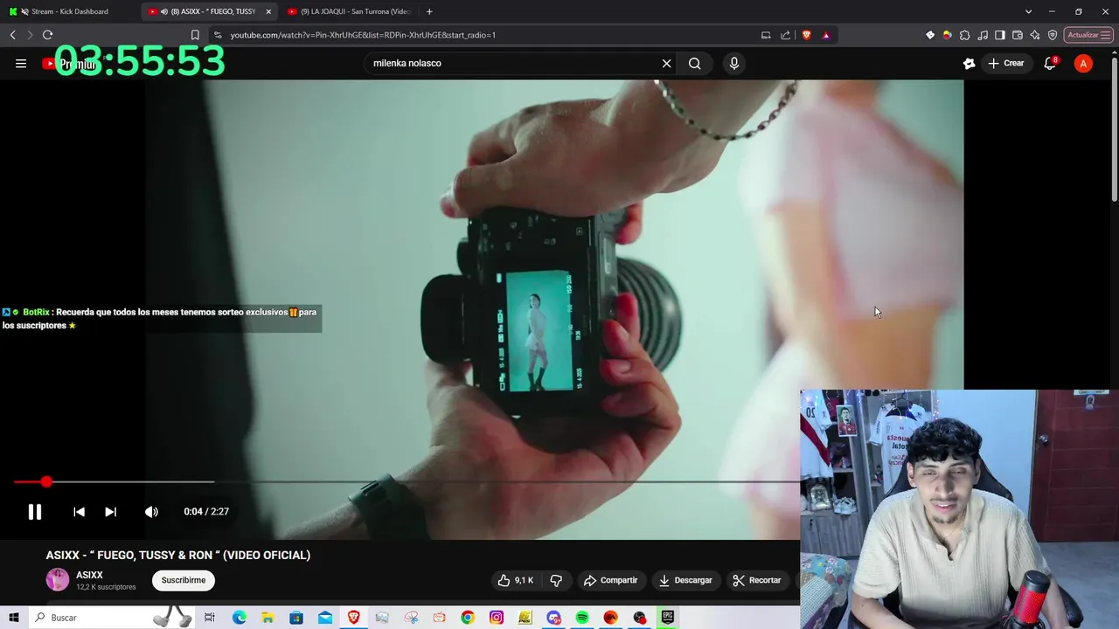Dislike the video
1119x629 pixels.
tap(556, 580)
